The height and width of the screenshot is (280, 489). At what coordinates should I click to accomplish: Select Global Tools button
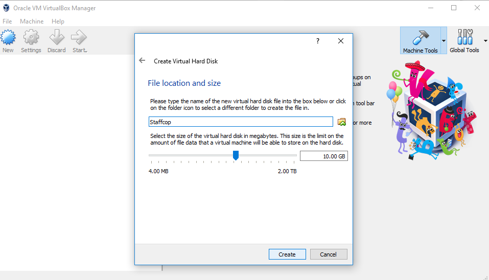pos(464,40)
